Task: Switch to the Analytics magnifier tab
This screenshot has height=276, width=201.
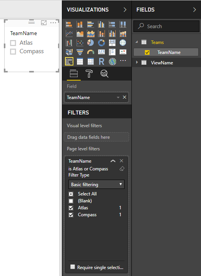Action: 104,74
